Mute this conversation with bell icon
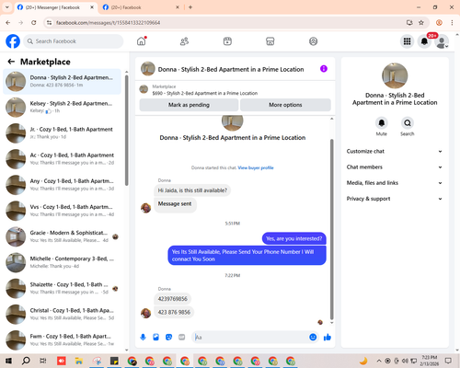This screenshot has width=460, height=368. [x=382, y=123]
